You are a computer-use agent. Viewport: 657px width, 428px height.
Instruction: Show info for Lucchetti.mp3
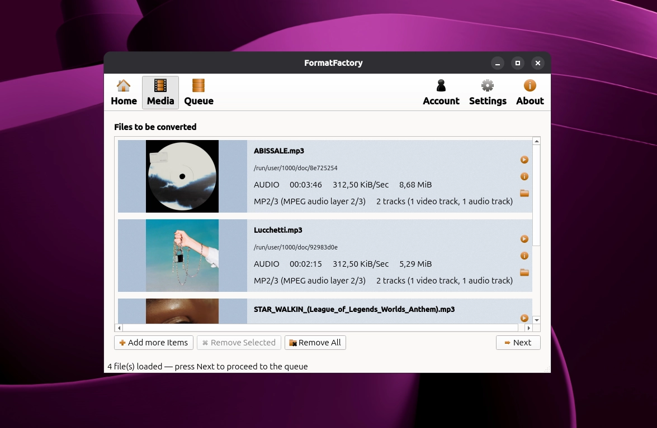(x=524, y=256)
